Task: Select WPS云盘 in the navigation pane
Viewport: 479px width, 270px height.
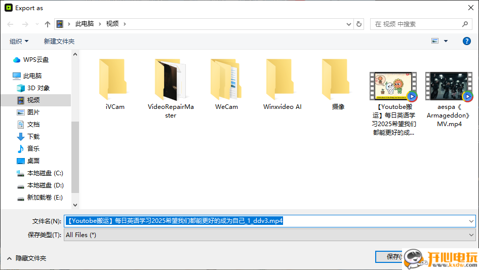Action: point(31,60)
